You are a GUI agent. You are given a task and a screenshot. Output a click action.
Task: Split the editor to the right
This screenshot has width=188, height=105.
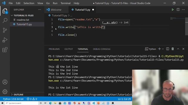click(x=178, y=10)
